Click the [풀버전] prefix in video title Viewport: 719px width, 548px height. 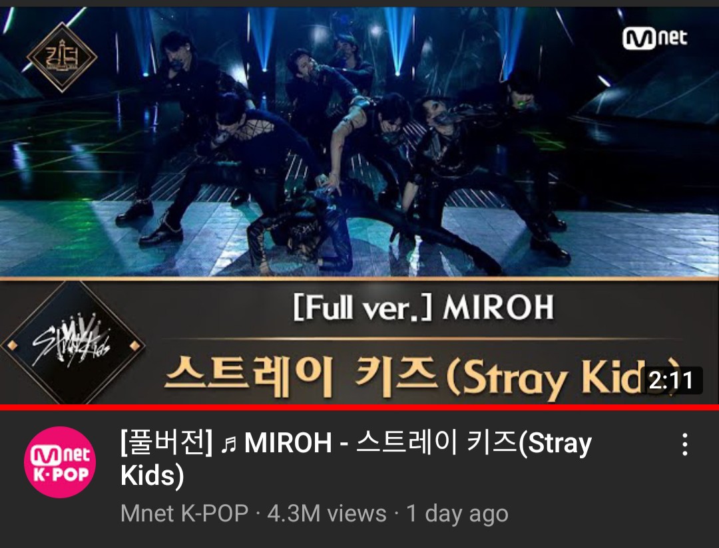tap(167, 443)
